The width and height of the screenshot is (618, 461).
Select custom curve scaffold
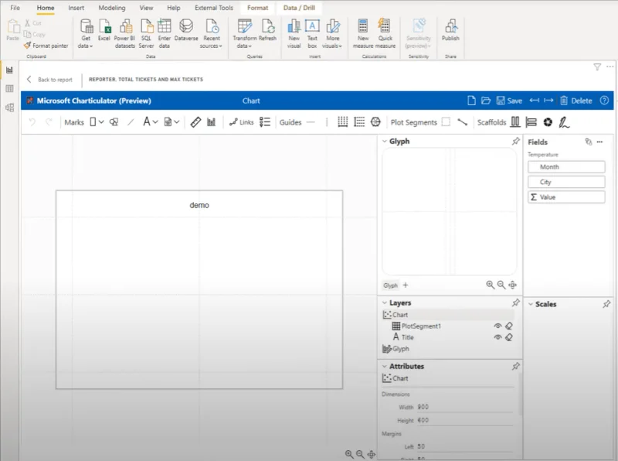(x=564, y=122)
